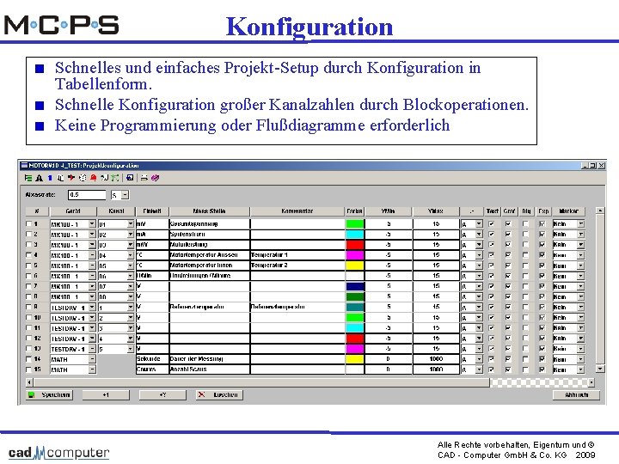Click the Marker column header
619x464 pixels.
coord(568,211)
